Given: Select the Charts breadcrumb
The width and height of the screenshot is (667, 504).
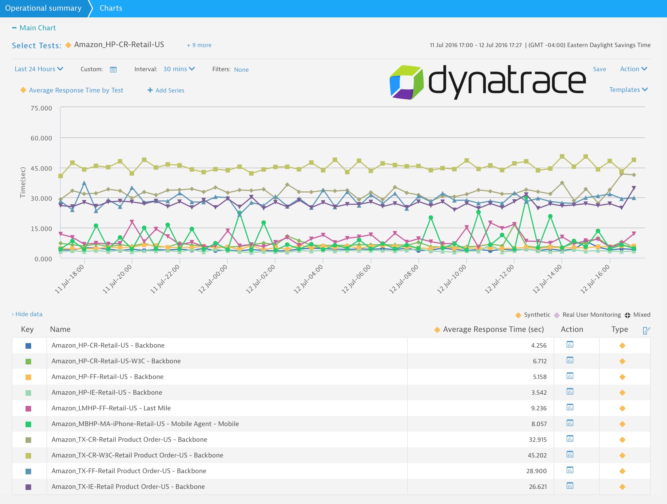Looking at the screenshot, I should click(111, 8).
